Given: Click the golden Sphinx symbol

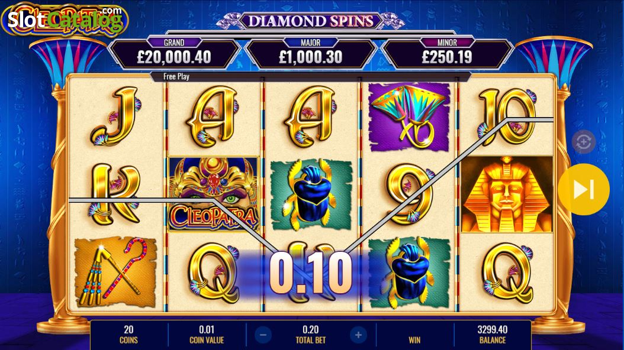Looking at the screenshot, I should tap(507, 194).
